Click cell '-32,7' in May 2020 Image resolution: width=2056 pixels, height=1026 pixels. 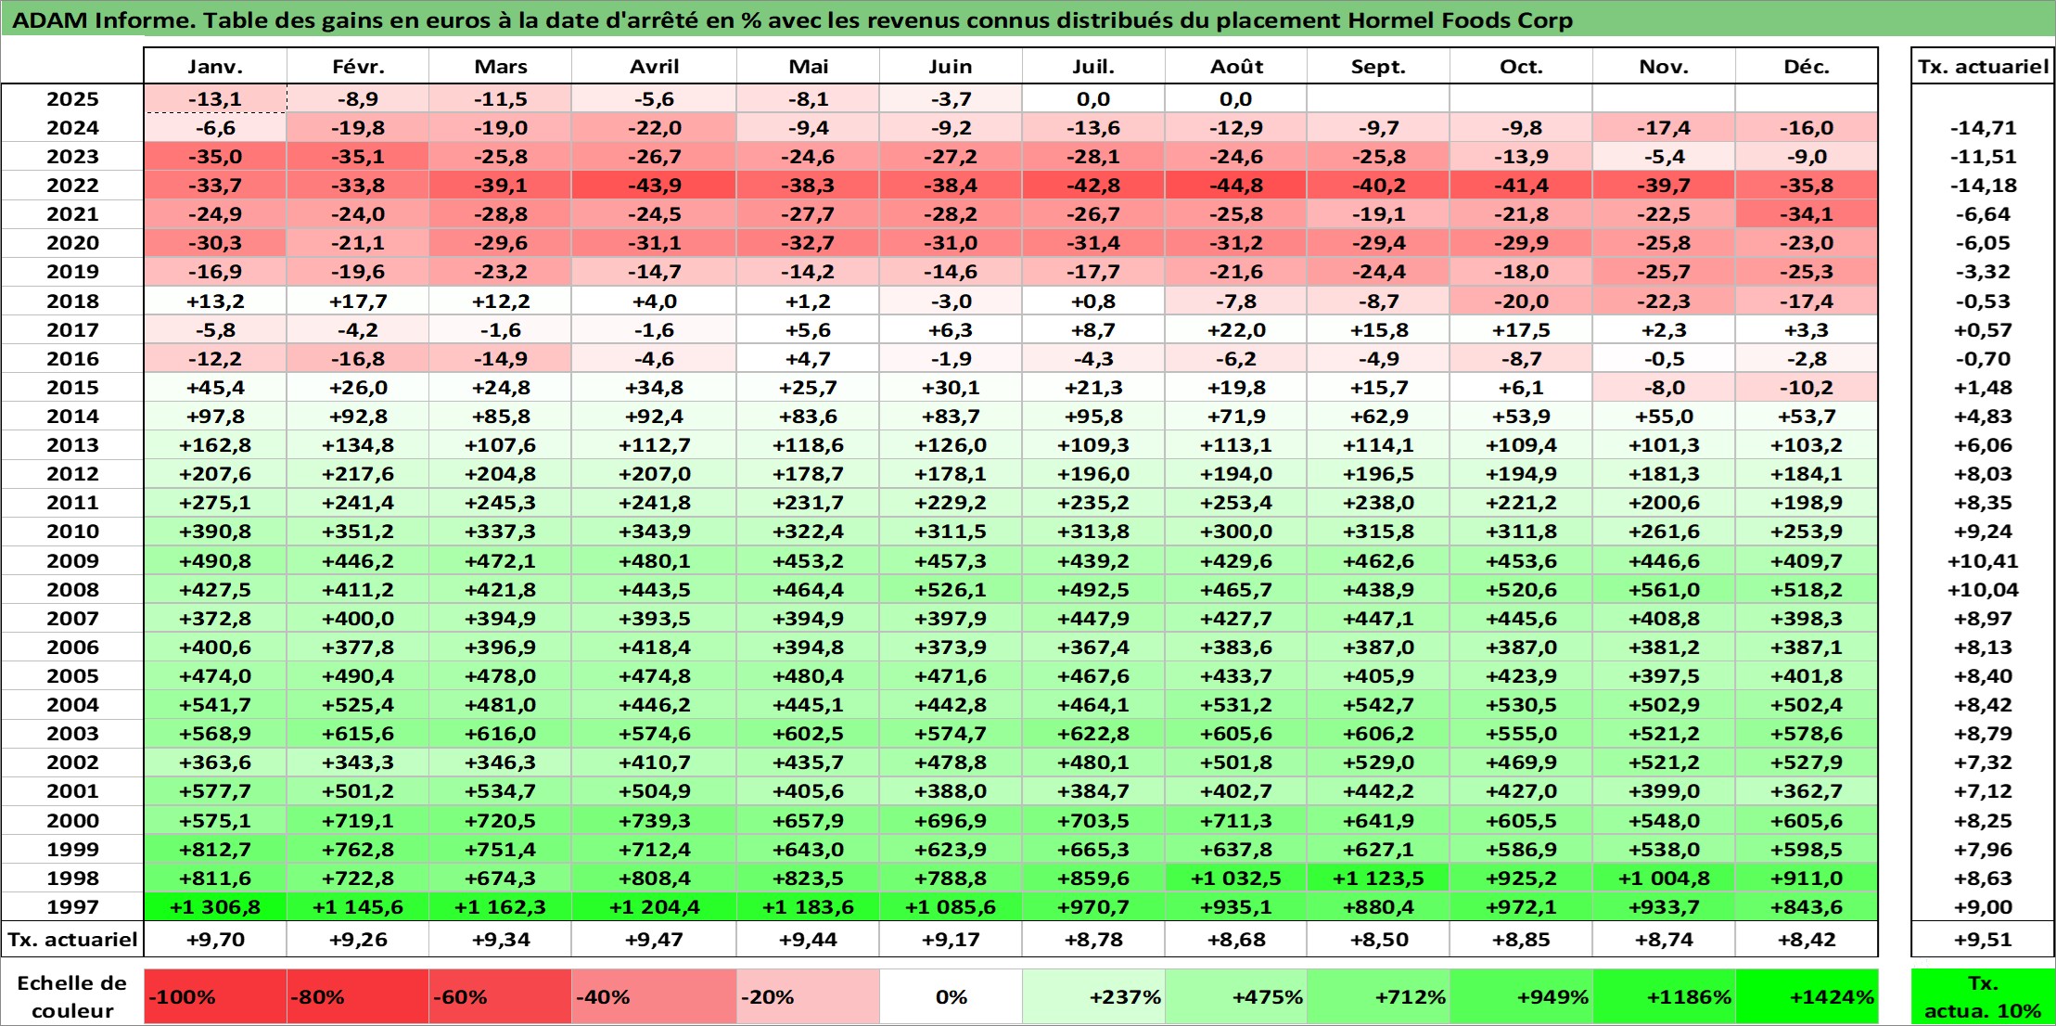(x=808, y=243)
